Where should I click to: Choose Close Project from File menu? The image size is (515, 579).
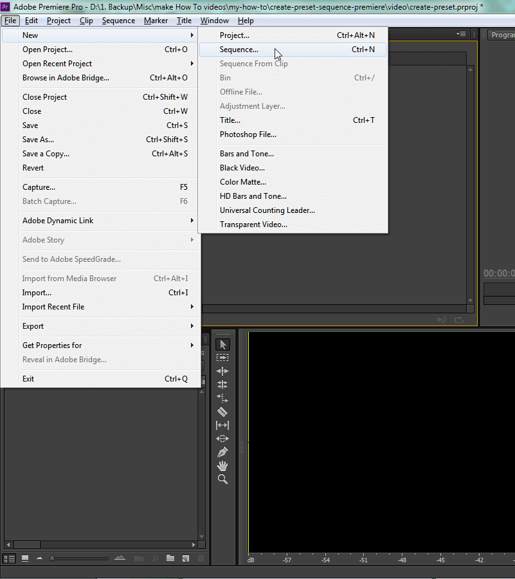point(100,97)
